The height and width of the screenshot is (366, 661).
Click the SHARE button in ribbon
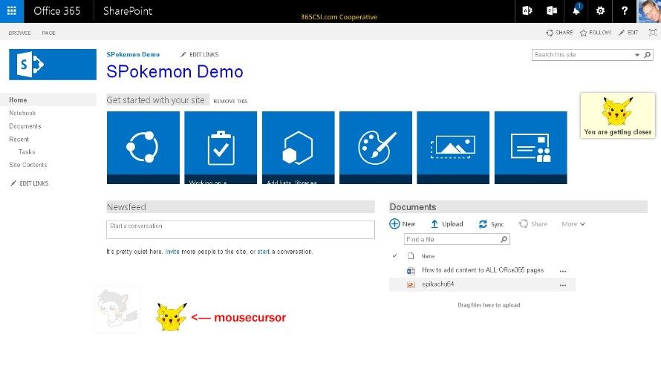pos(559,33)
